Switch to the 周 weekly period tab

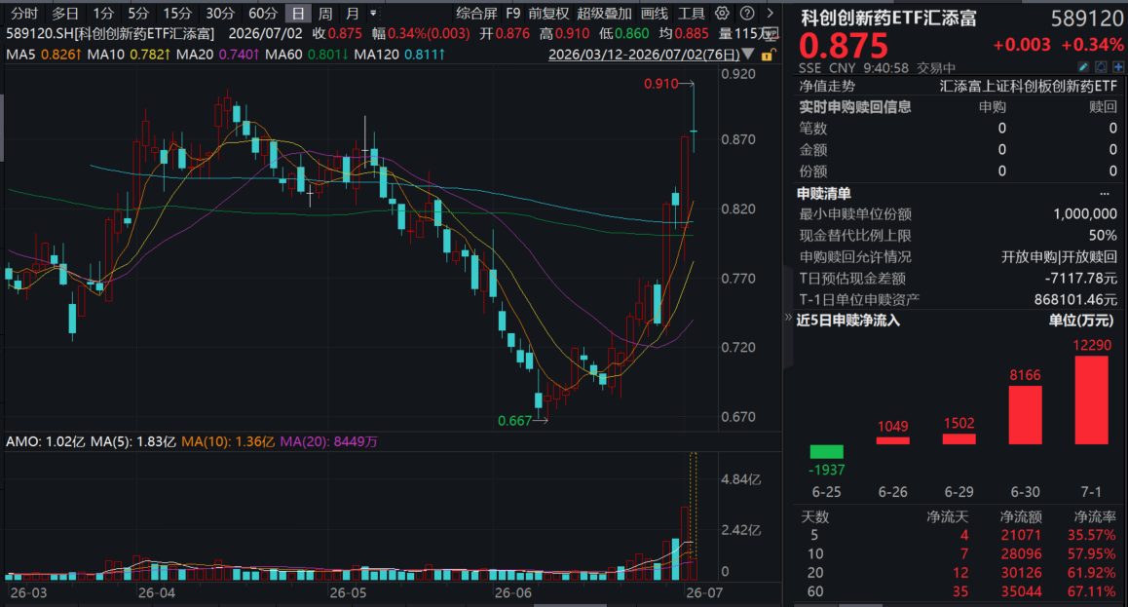[325, 13]
